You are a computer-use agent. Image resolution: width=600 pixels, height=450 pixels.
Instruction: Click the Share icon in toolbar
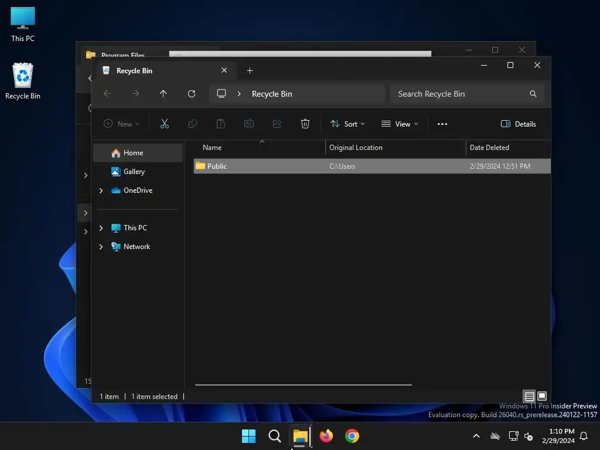[x=277, y=124]
